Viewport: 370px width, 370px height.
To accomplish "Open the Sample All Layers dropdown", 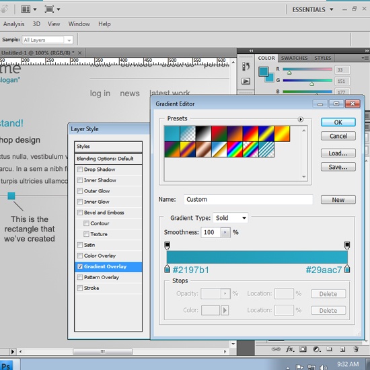I will click(x=48, y=40).
